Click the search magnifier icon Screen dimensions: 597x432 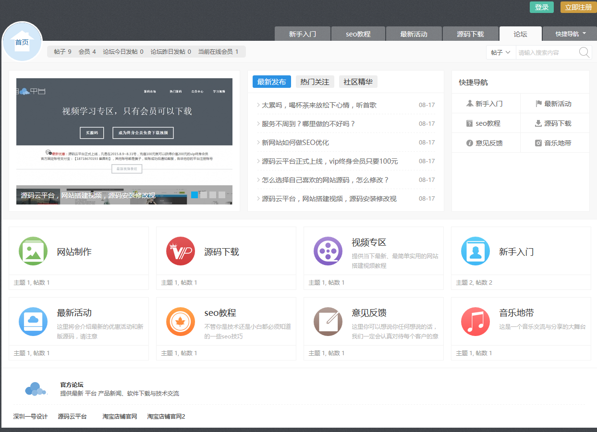tap(584, 52)
